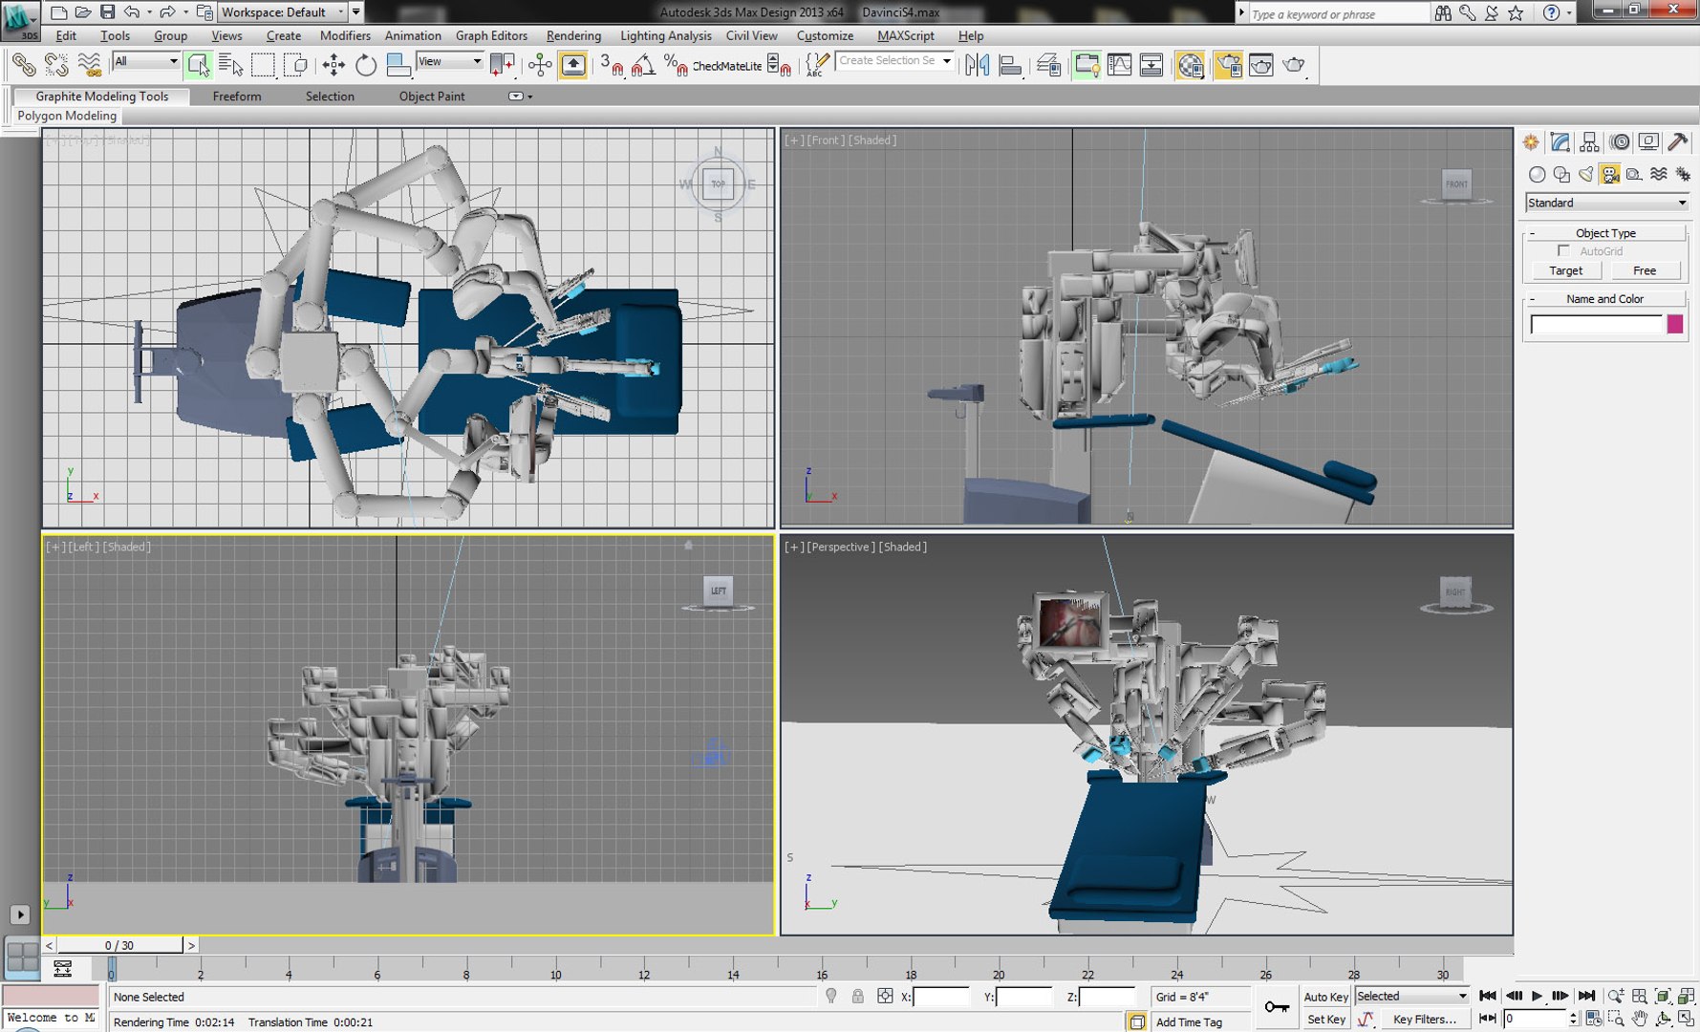Click the Free light button
Image resolution: width=1700 pixels, height=1032 pixels.
click(1644, 271)
